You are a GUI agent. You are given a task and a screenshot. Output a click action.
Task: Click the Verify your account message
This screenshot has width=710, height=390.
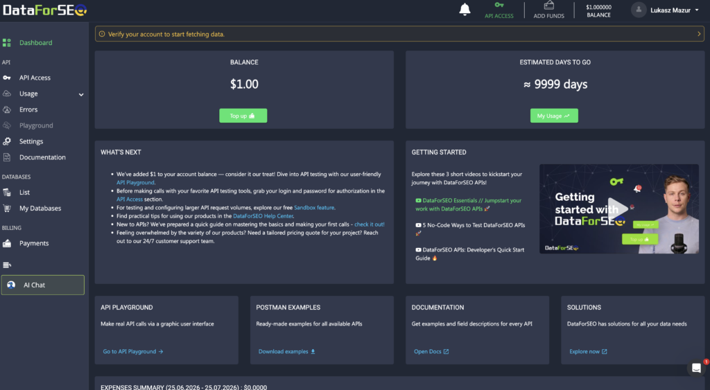(166, 34)
